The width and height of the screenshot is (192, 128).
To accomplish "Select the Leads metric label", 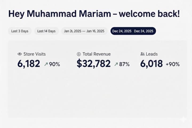I will [152, 54].
